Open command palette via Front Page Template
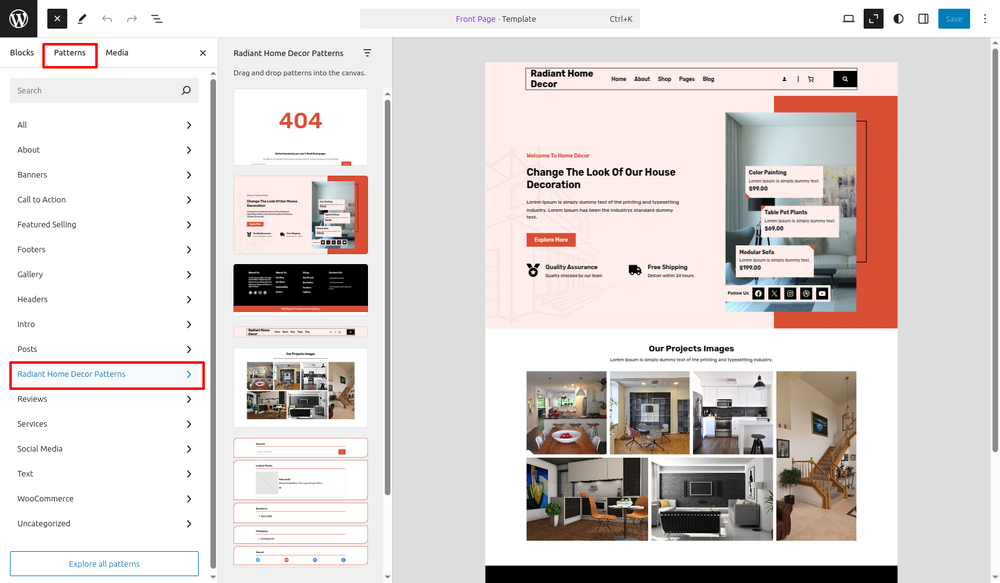Screen dimensions: 1000x583 tap(499, 19)
